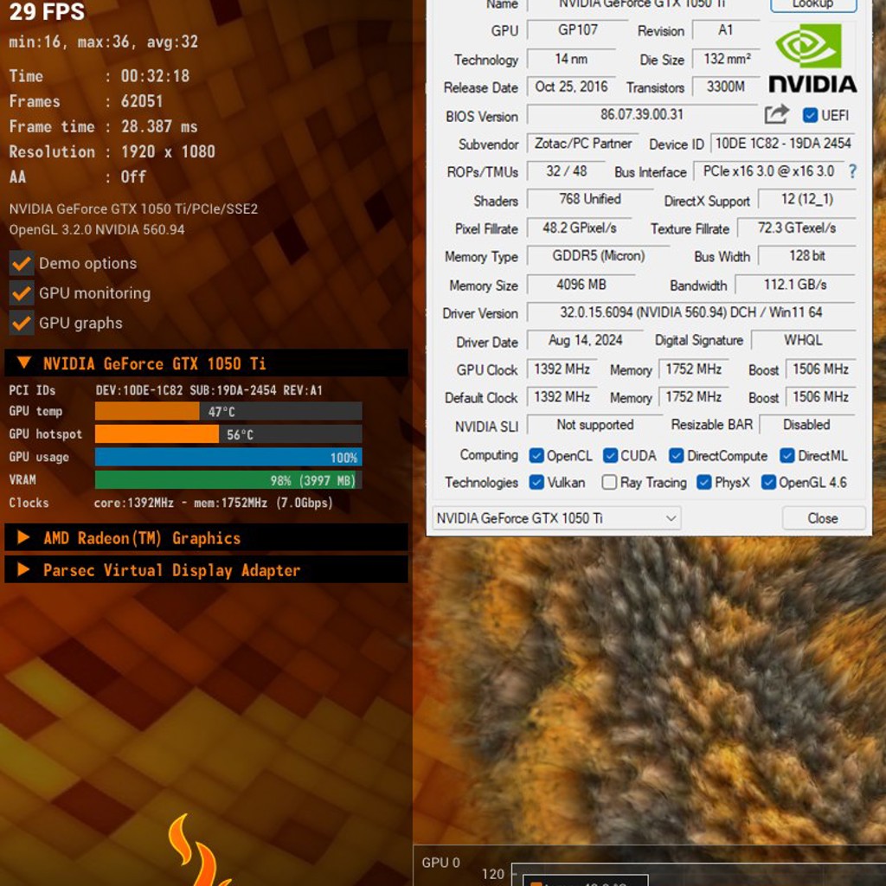886x886 pixels.
Task: Click the Bus Interface question mark icon
Action: pos(852,171)
